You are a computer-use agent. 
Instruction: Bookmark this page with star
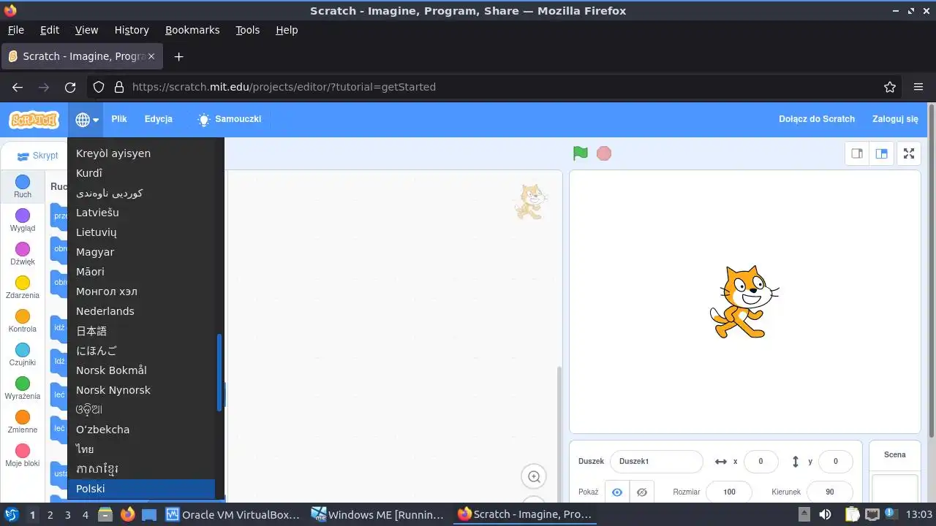point(890,87)
